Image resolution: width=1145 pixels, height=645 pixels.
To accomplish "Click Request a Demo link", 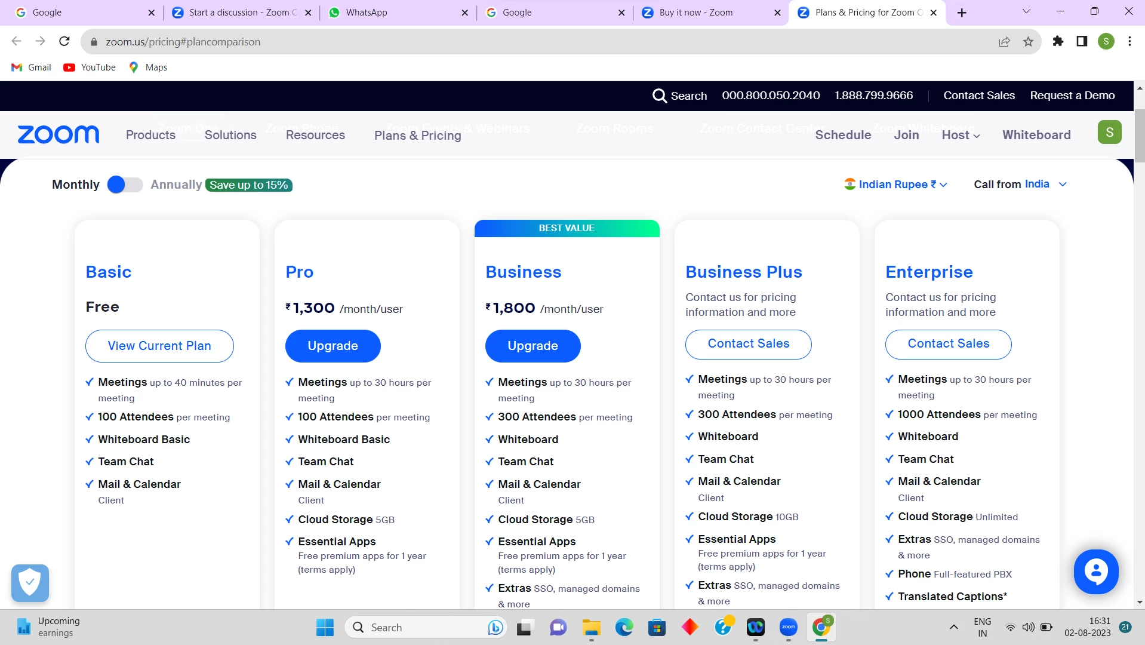I will tap(1072, 96).
